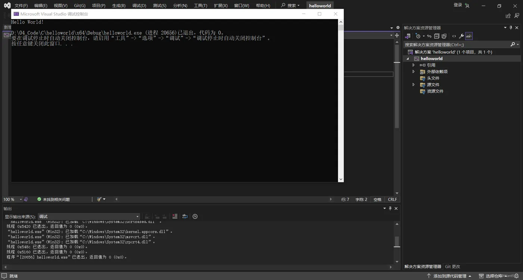This screenshot has height=280, width=523.
Task: Switch to the Git 更改 tab
Action: tap(452, 267)
